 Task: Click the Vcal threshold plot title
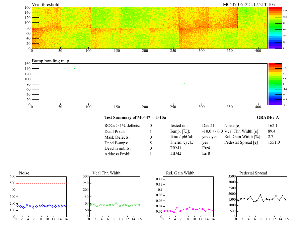tap(46, 5)
